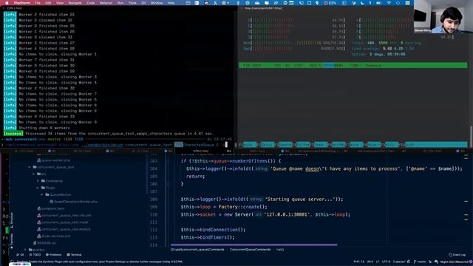
Task: Click the concurrent_queue_test folder icon
Action: tap(35, 167)
